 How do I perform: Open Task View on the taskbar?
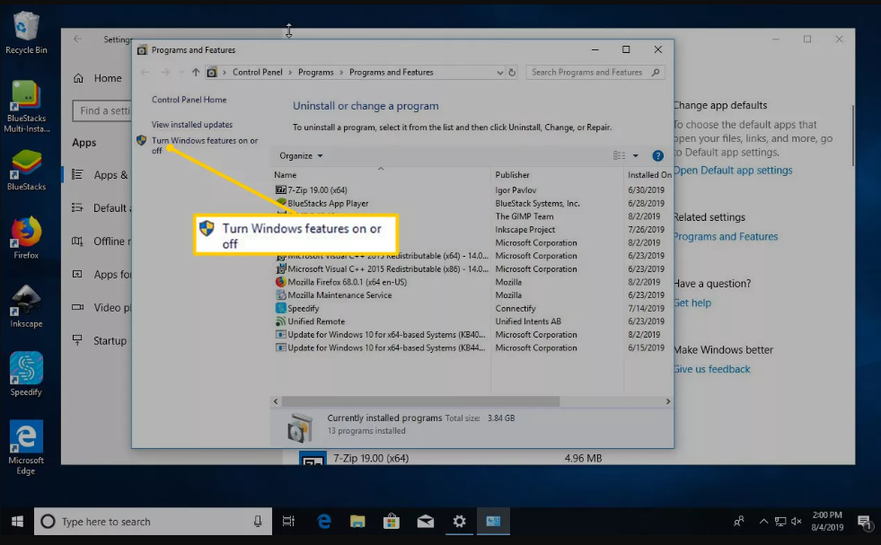click(x=288, y=522)
